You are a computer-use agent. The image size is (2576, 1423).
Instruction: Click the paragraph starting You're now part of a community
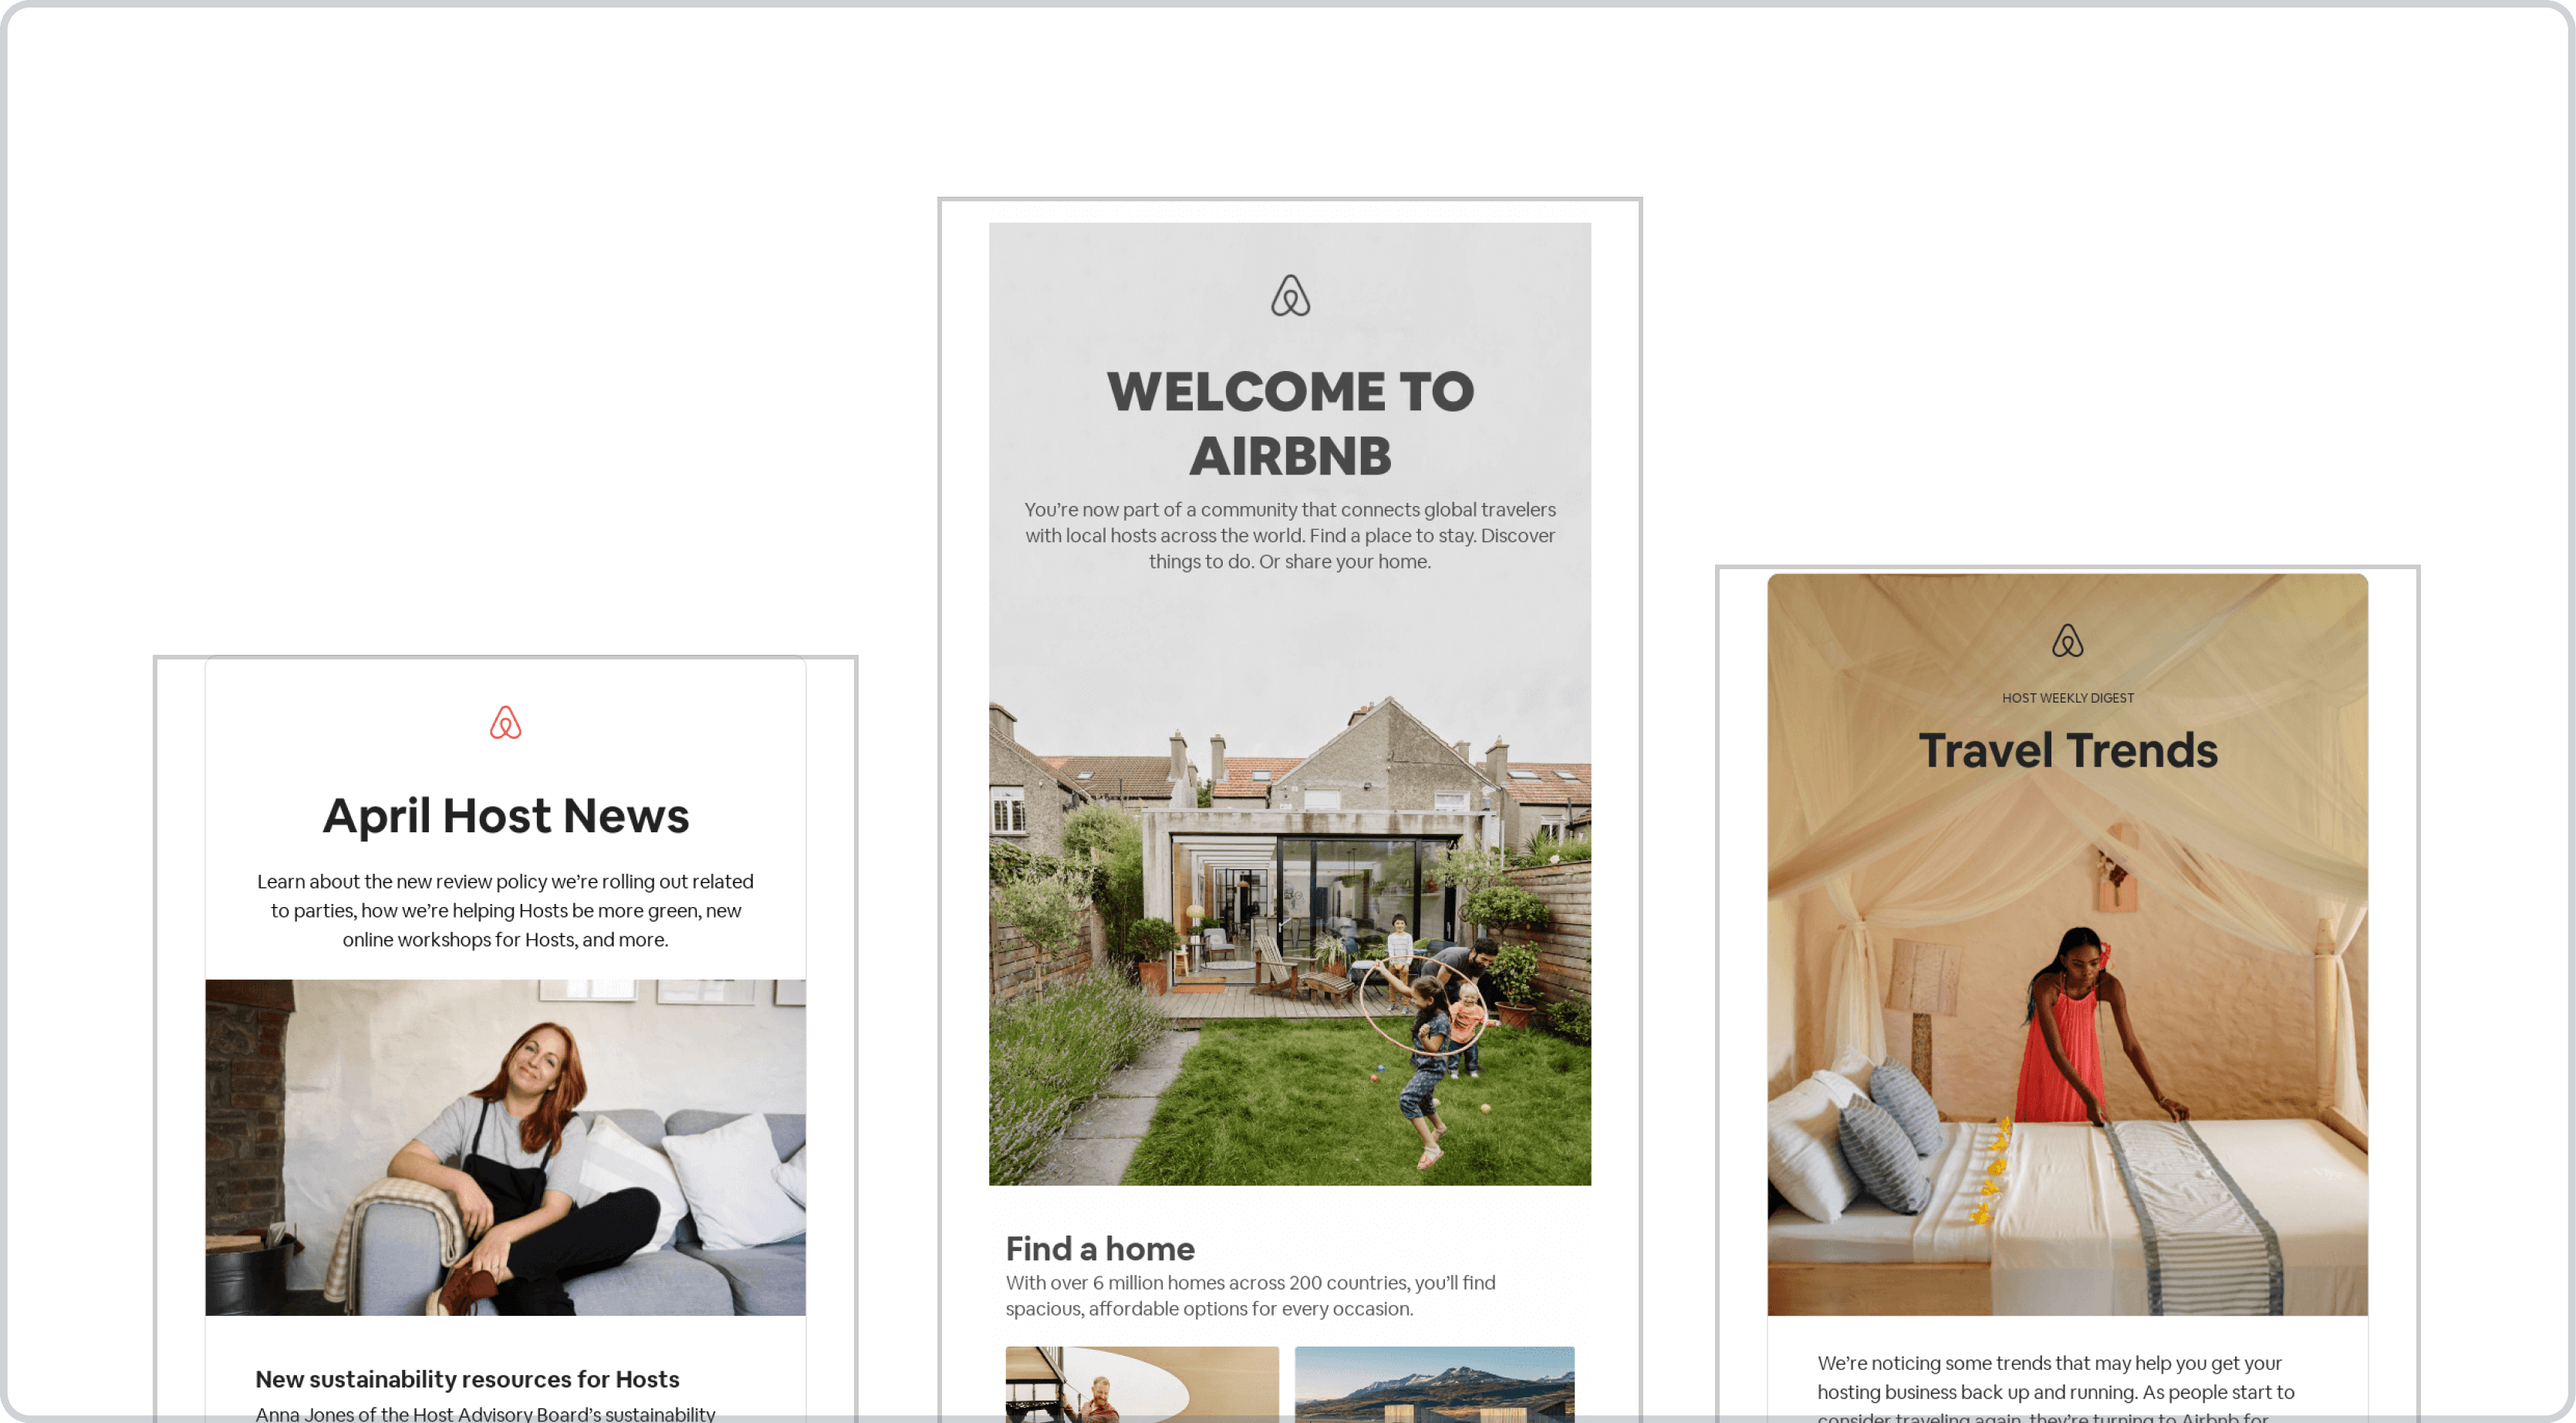[1290, 535]
